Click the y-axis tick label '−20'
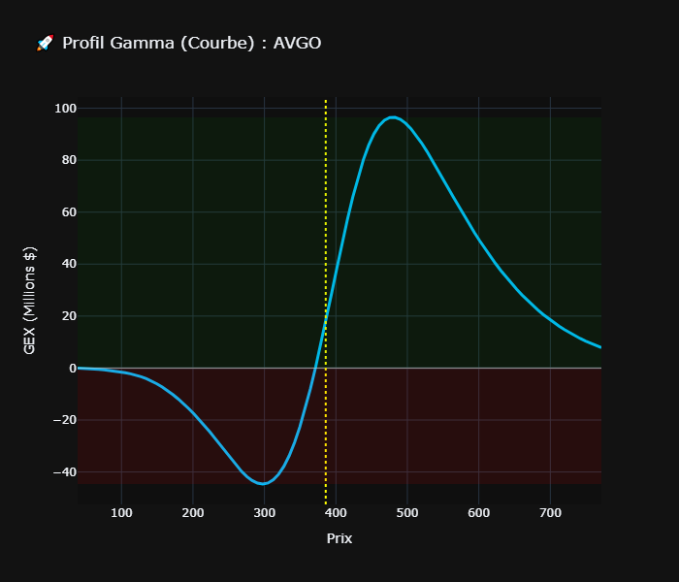 click(x=65, y=420)
